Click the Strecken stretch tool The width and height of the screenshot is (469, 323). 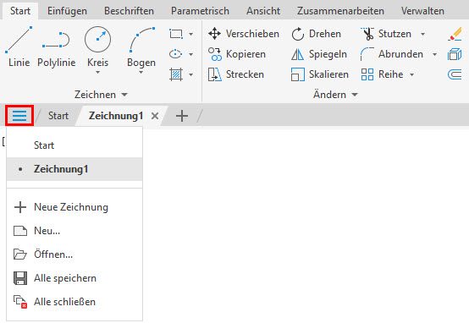(x=236, y=74)
